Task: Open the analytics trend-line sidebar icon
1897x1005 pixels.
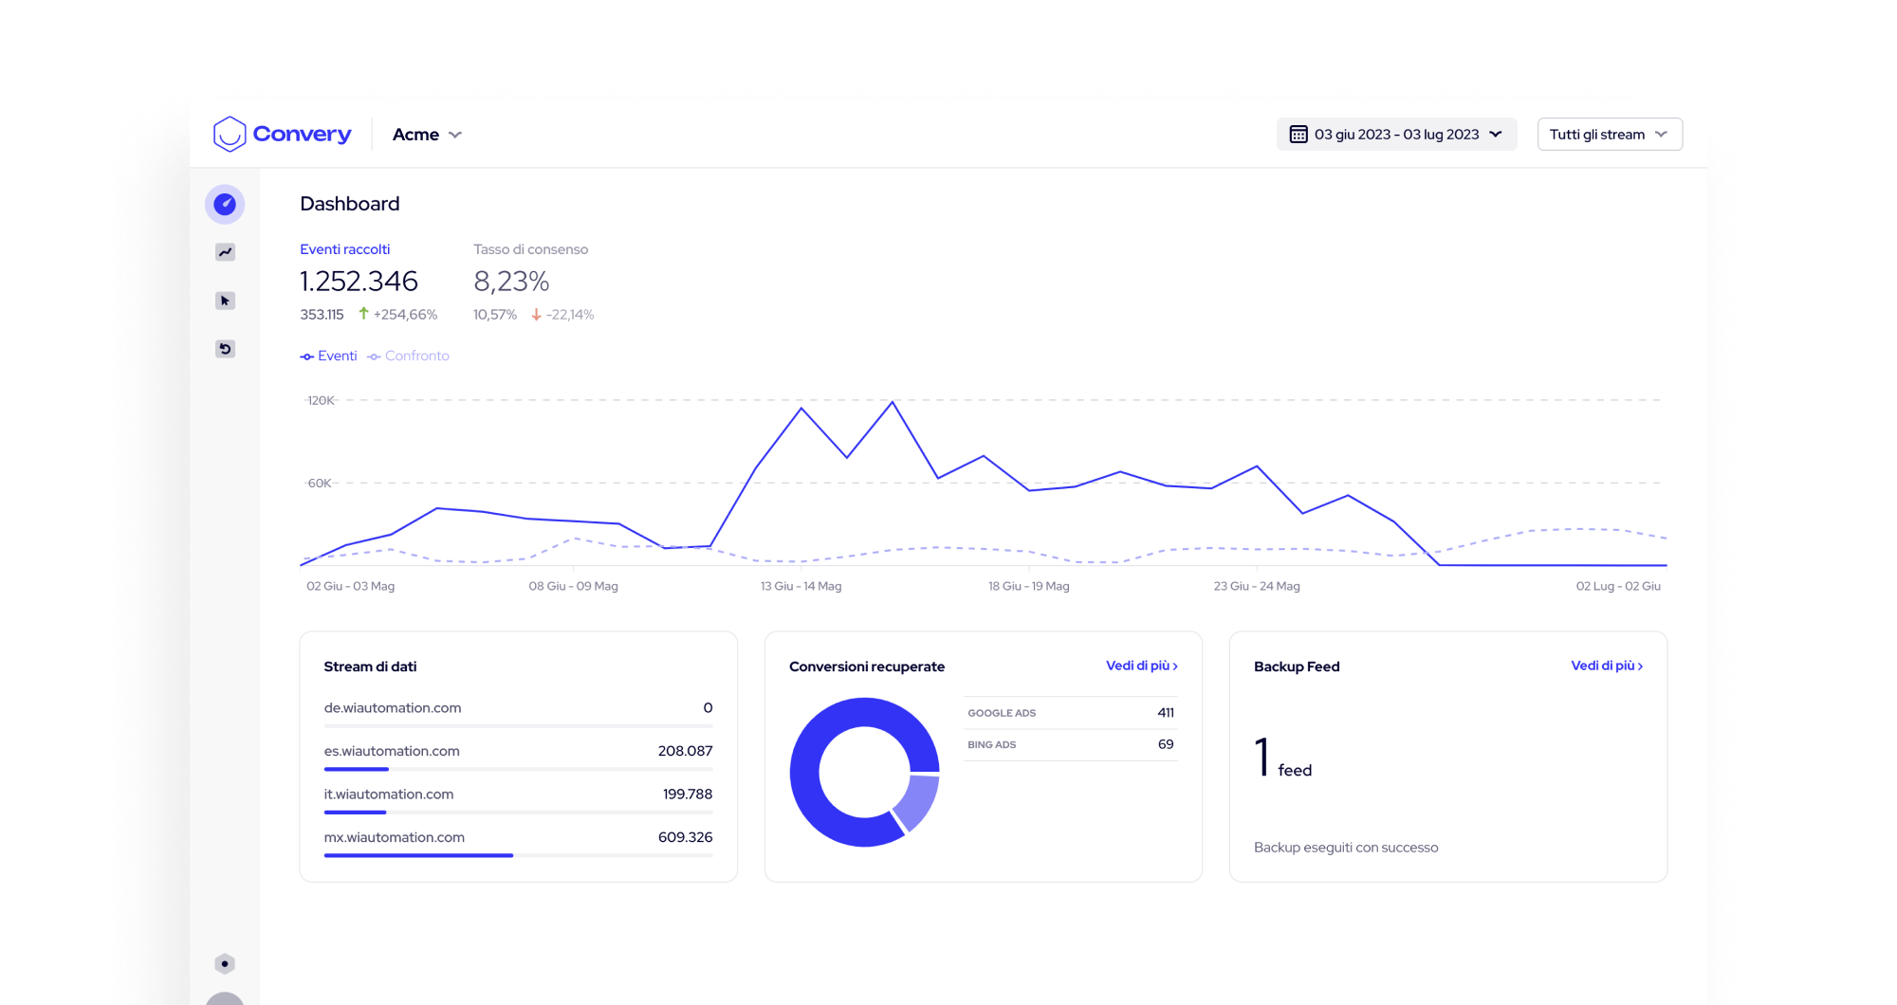Action: click(x=225, y=252)
